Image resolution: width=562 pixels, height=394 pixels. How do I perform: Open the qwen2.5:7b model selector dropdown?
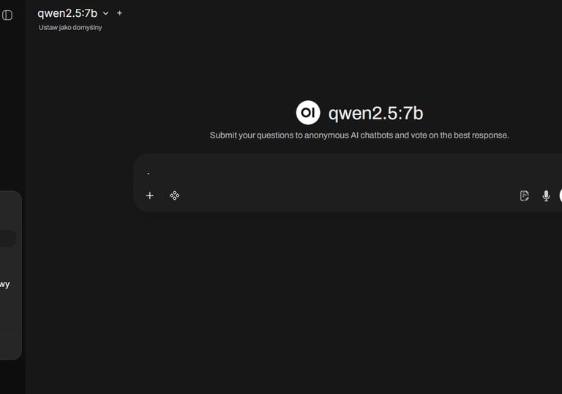[73, 13]
